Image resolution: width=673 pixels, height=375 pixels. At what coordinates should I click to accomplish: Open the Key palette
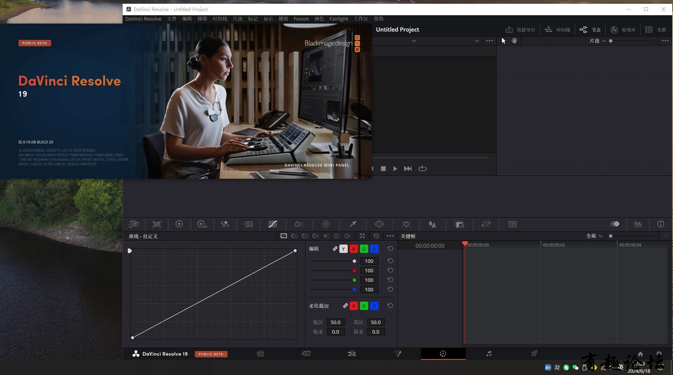click(x=459, y=224)
